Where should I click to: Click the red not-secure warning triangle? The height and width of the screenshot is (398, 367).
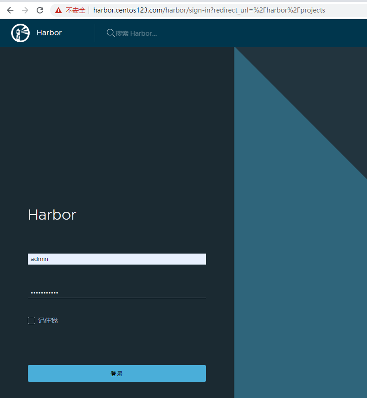pyautogui.click(x=58, y=10)
